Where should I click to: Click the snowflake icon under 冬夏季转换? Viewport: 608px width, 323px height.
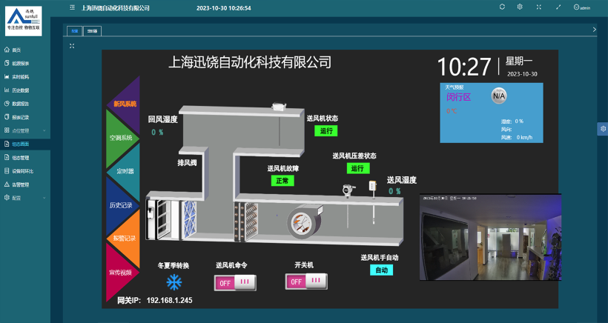click(x=174, y=282)
